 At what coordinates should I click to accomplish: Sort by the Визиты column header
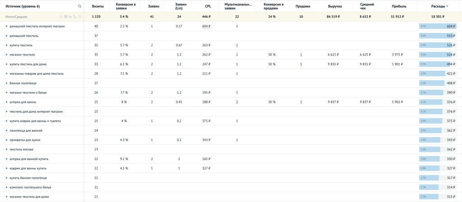click(98, 6)
